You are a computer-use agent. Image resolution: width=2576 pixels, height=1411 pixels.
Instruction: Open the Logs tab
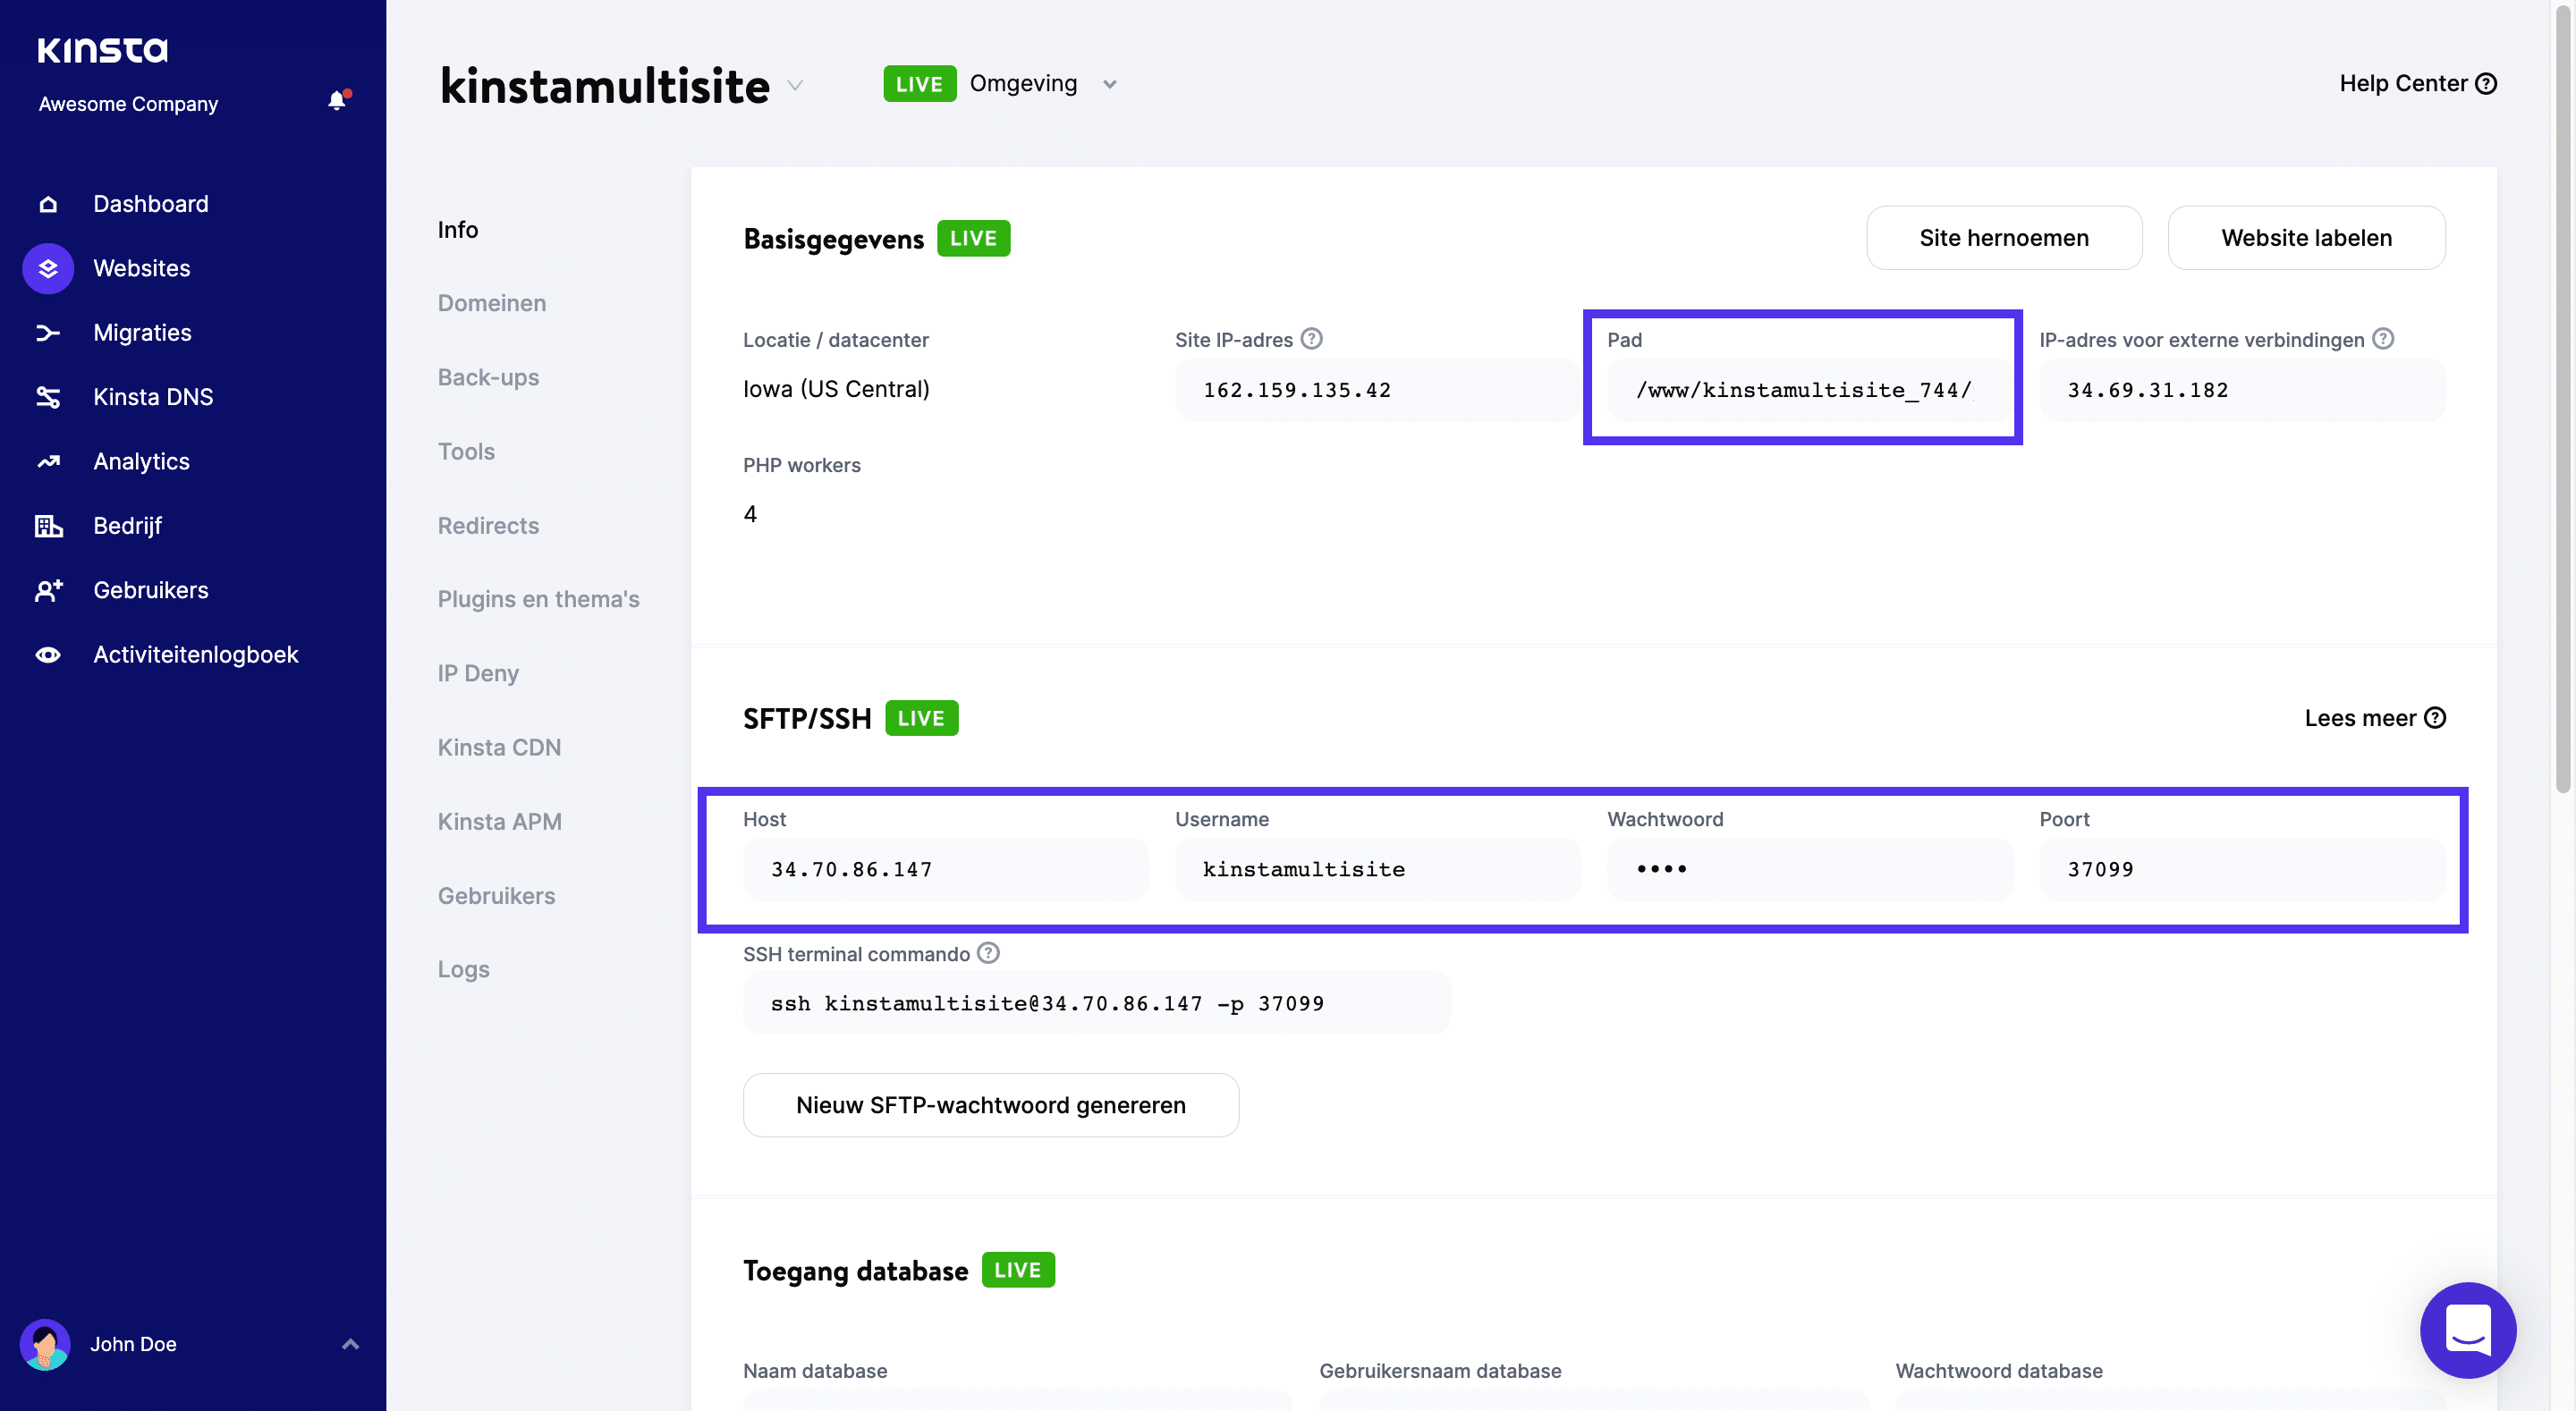click(x=463, y=969)
